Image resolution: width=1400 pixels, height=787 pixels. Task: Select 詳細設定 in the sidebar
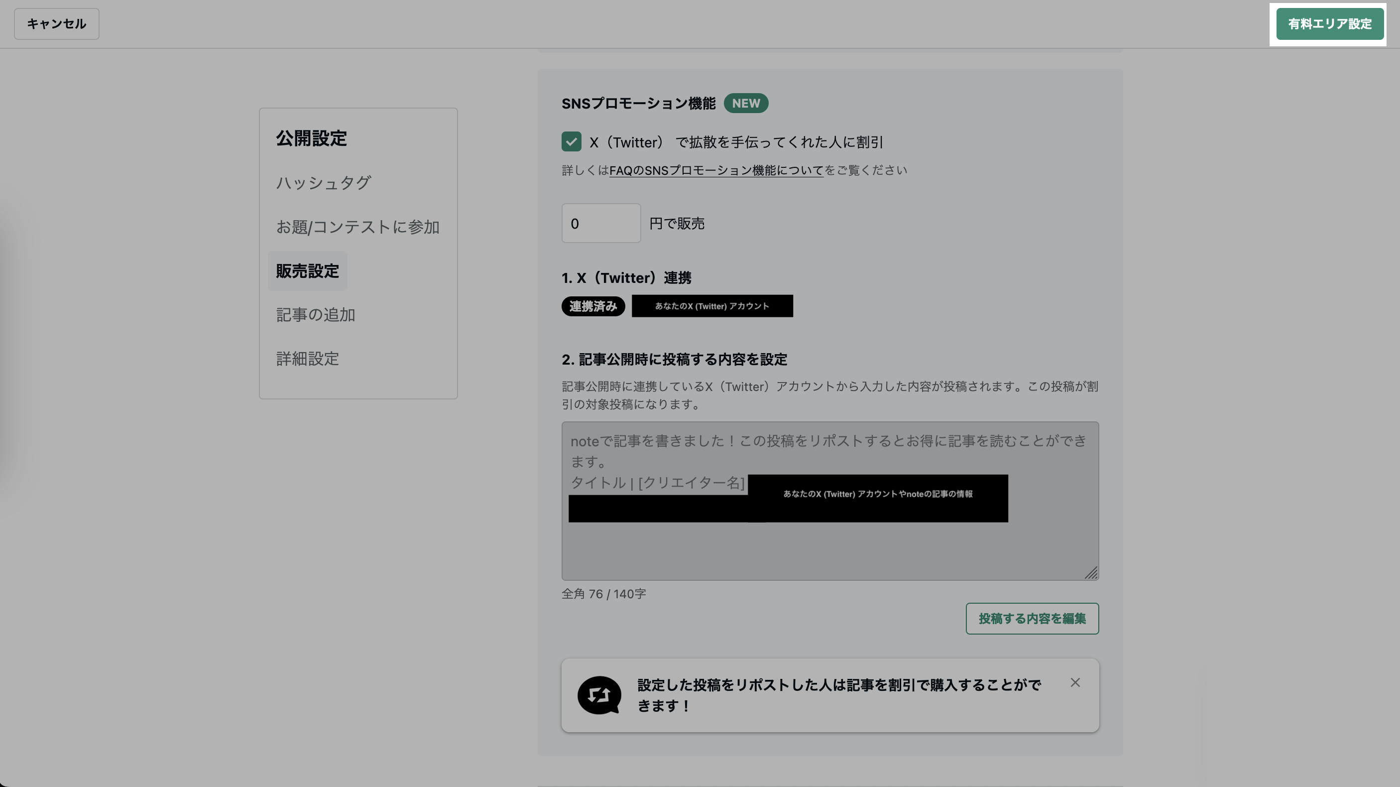pyautogui.click(x=308, y=359)
